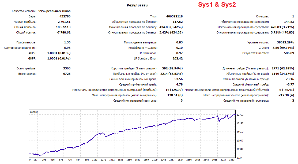Image resolution: width=298 pixels, height=164 pixels.
Task: Click loss trades value 1149 (34.17%)
Action: click(283, 74)
